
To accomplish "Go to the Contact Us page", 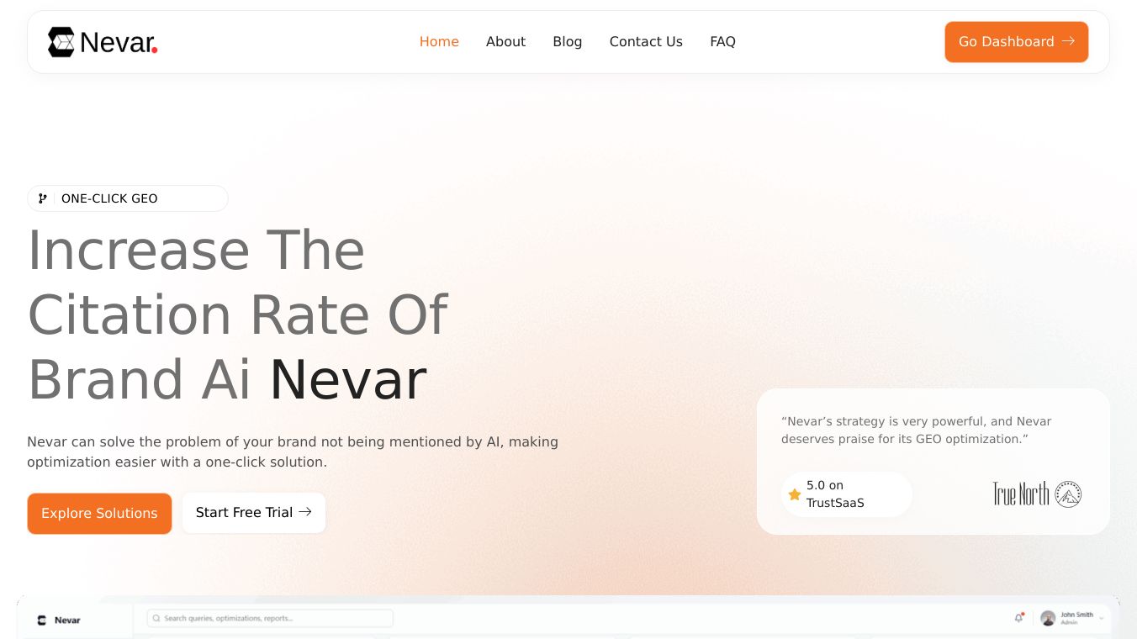I will pos(646,41).
